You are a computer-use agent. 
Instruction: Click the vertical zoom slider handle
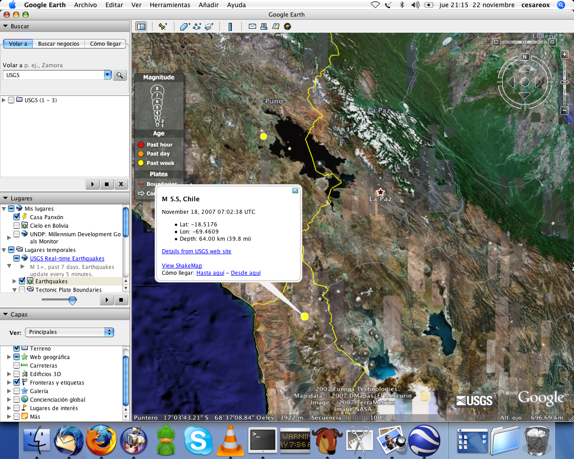[565, 82]
